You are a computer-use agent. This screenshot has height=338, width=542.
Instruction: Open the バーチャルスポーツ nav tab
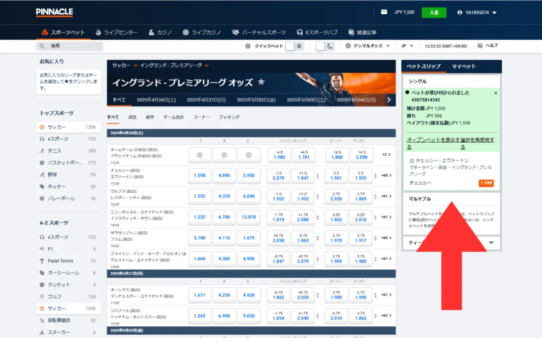(x=259, y=32)
